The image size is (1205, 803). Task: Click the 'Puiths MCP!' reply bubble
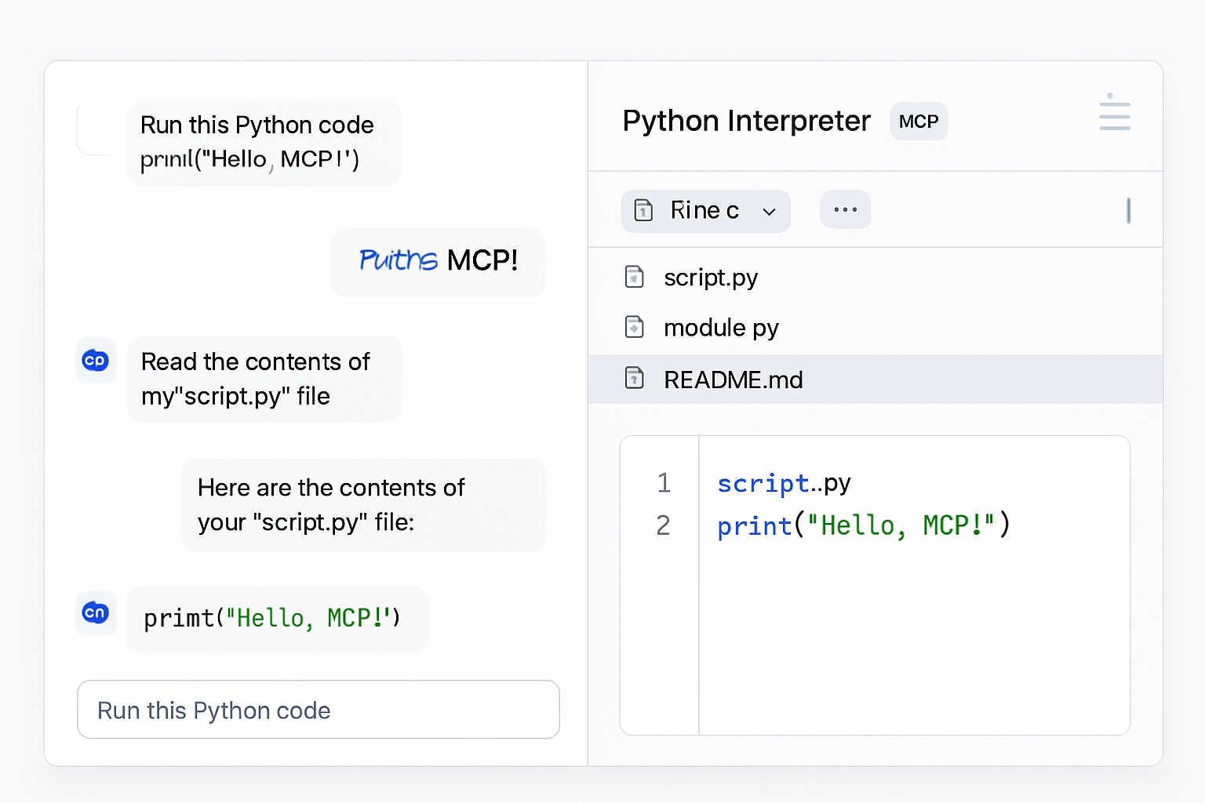[x=438, y=262]
